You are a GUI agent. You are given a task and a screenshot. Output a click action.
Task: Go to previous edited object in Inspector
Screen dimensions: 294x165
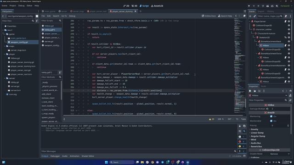(x=283, y=91)
